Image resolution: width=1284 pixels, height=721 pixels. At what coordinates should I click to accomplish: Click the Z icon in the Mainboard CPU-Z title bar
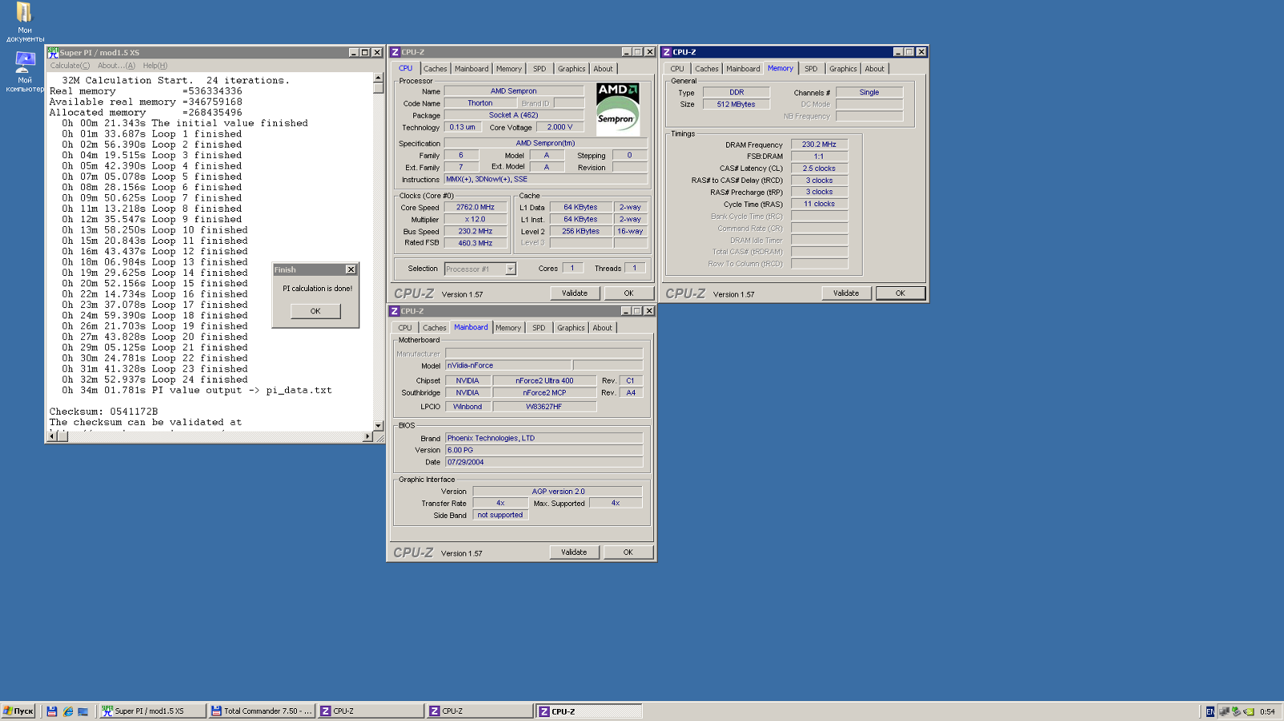pos(394,311)
